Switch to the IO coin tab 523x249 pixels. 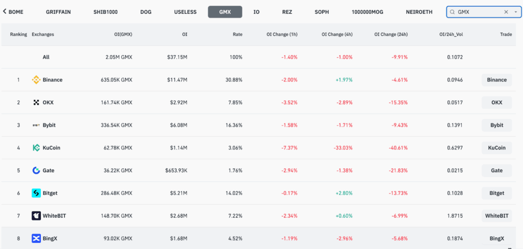tap(256, 12)
